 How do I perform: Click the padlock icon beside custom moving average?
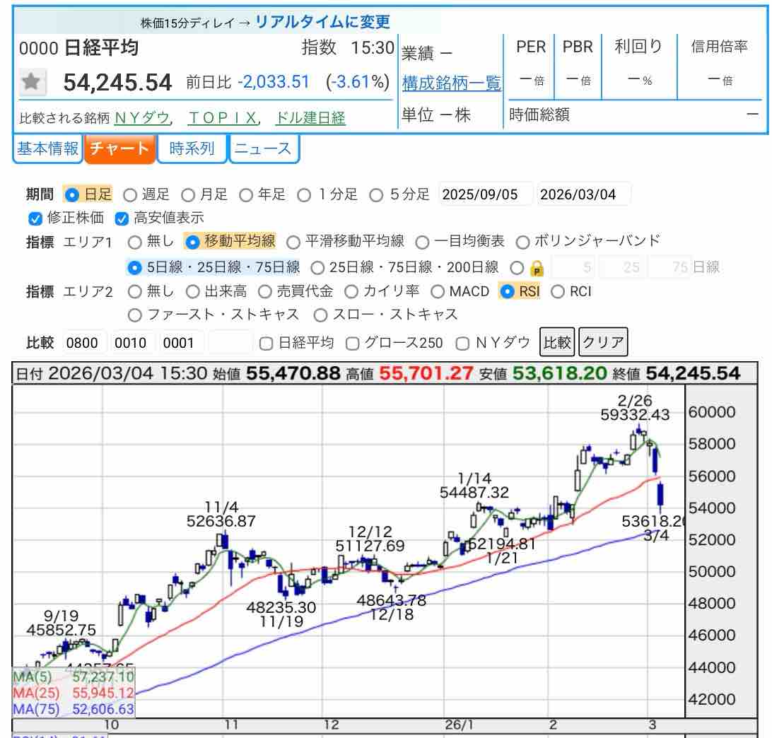(537, 268)
